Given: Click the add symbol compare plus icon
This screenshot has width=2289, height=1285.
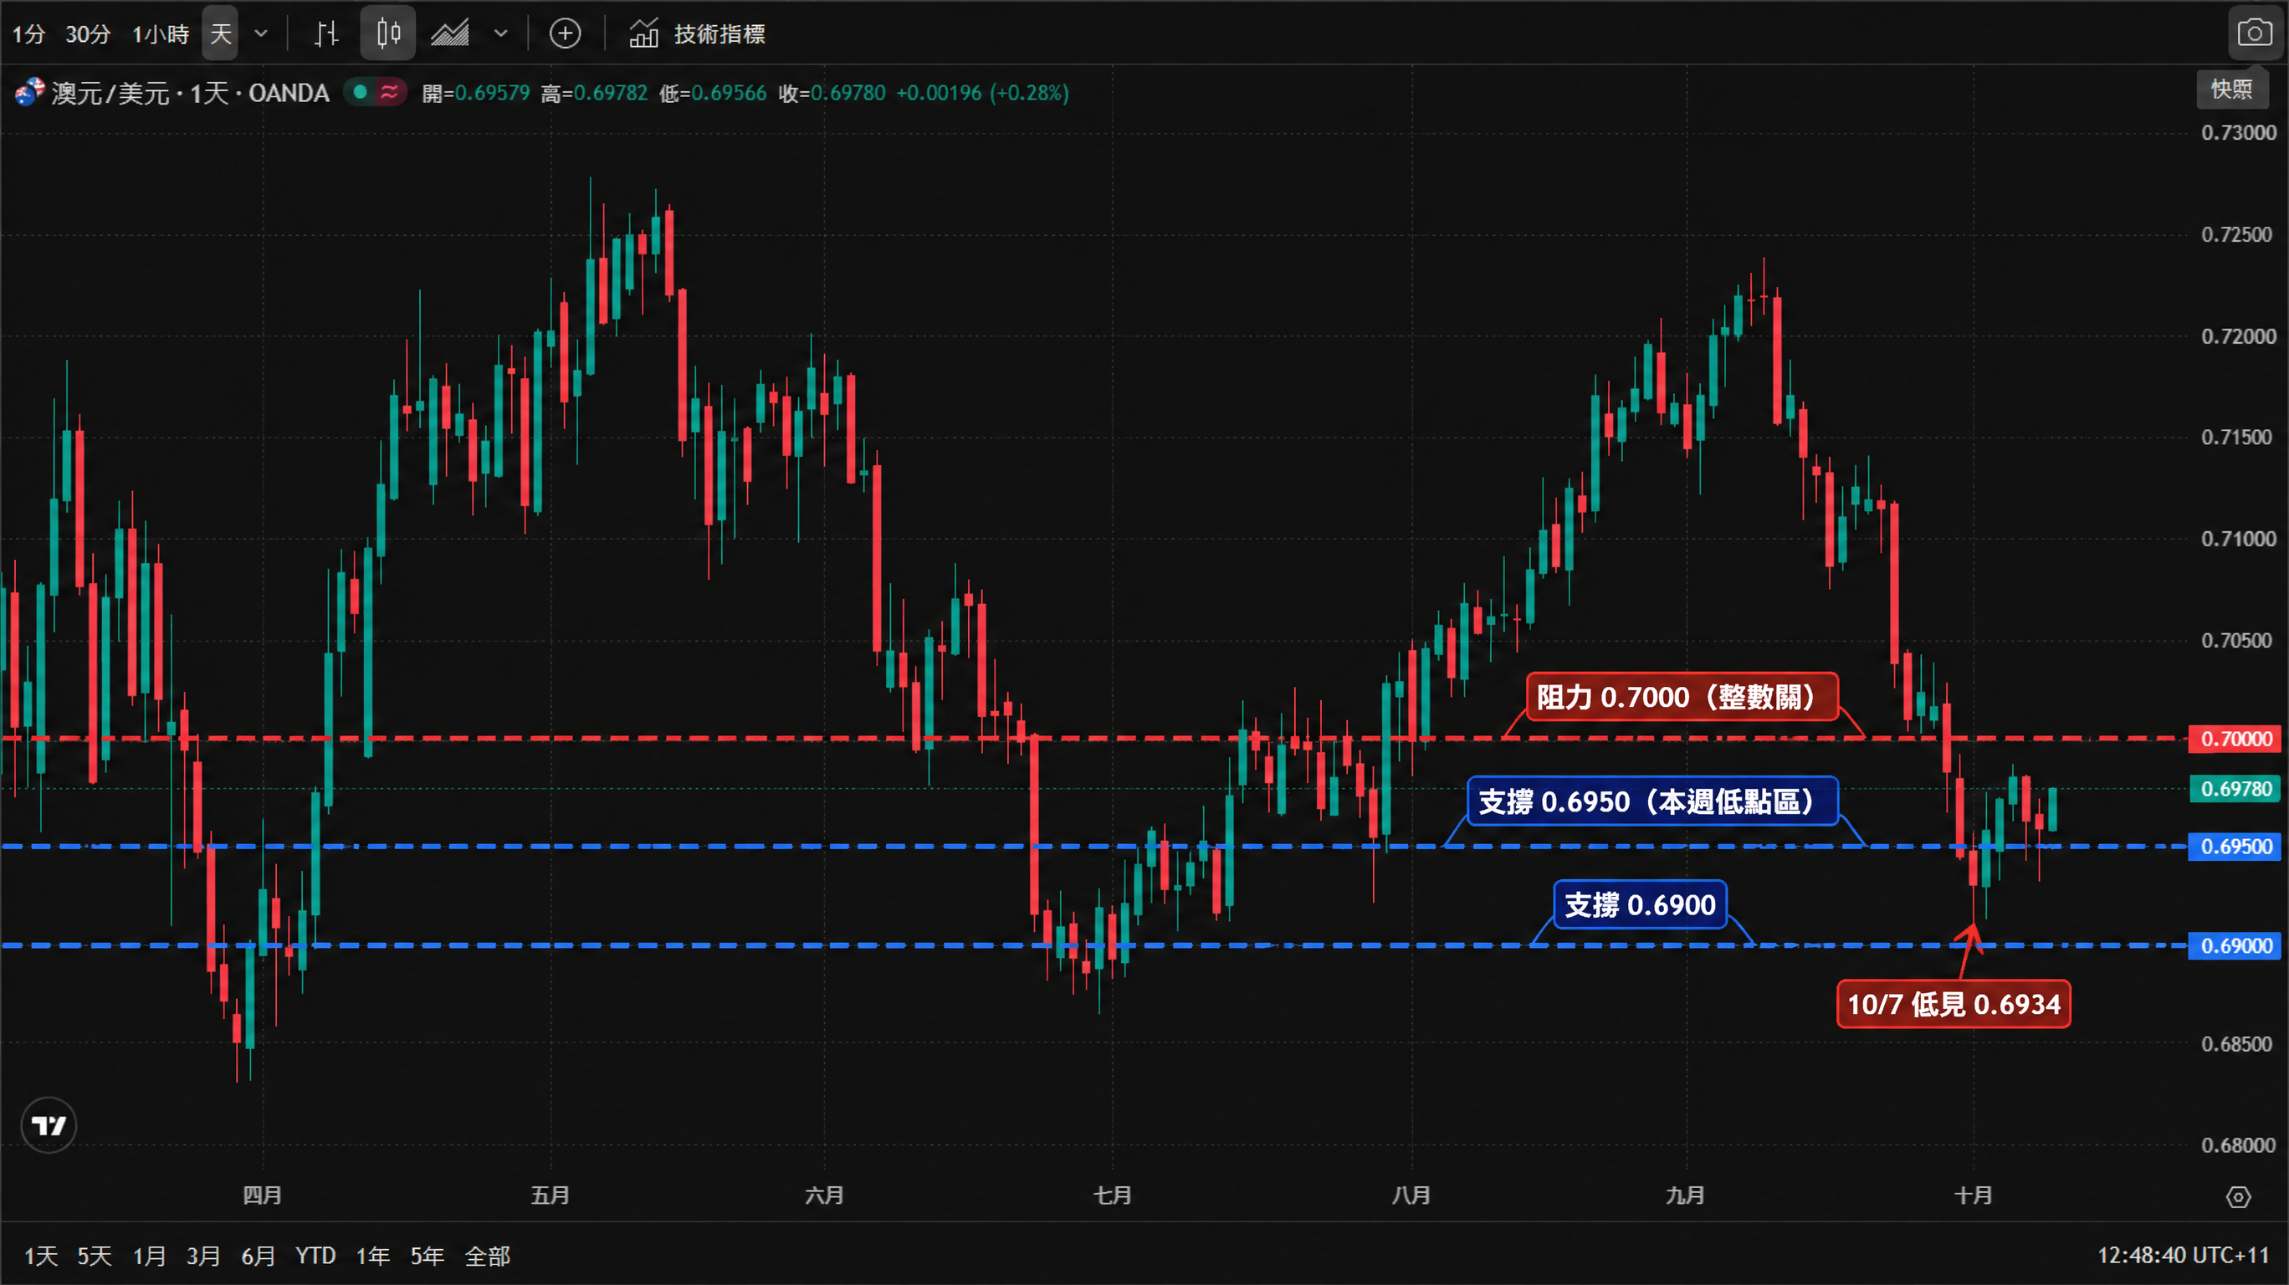Looking at the screenshot, I should pyautogui.click(x=566, y=33).
